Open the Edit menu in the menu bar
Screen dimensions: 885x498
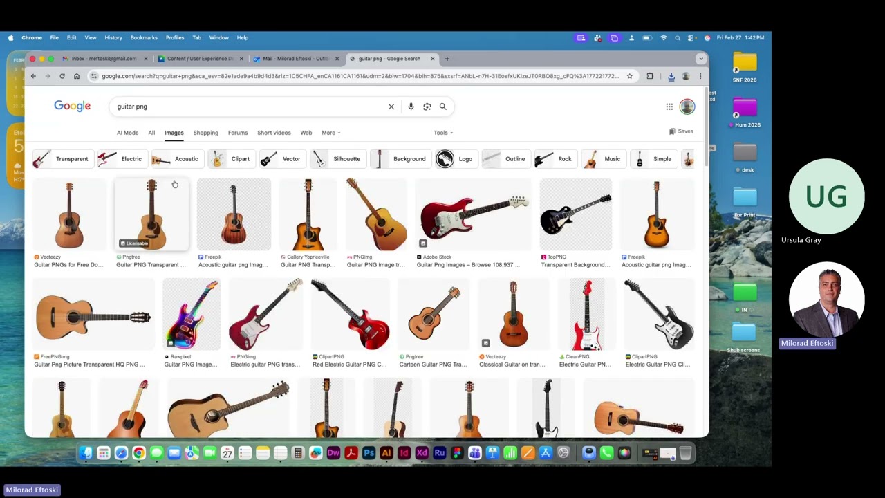[x=71, y=38]
